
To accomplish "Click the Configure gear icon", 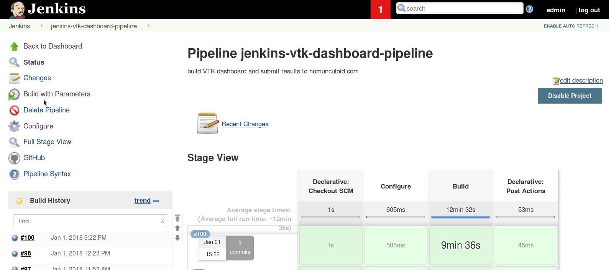I will click(x=14, y=126).
